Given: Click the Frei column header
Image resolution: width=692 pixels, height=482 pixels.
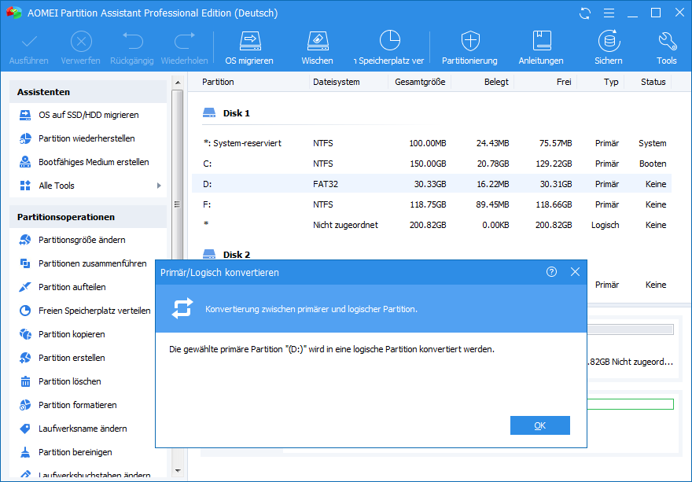Looking at the screenshot, I should tap(564, 82).
